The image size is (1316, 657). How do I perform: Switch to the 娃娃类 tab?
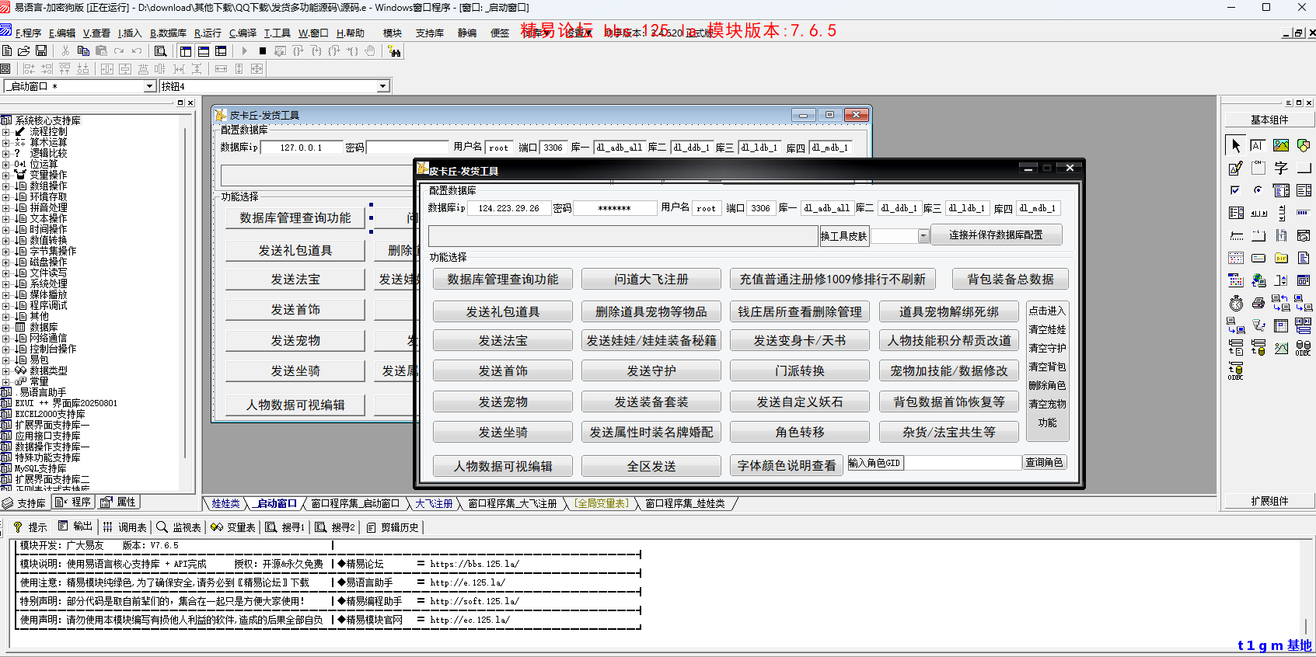225,503
